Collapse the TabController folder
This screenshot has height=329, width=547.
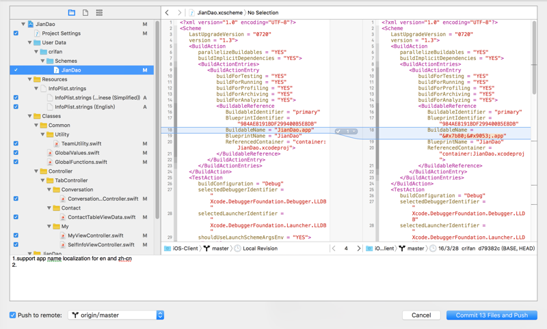coord(42,180)
